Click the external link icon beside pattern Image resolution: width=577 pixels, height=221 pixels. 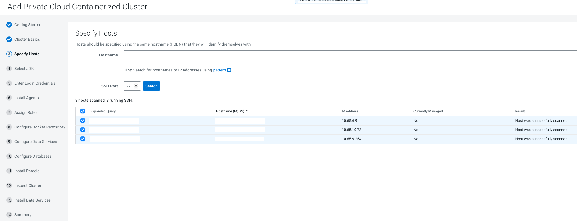tap(229, 70)
